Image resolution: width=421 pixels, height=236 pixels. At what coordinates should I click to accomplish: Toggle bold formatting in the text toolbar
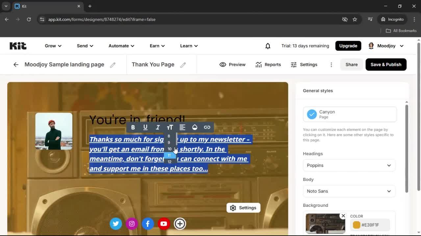(x=133, y=127)
